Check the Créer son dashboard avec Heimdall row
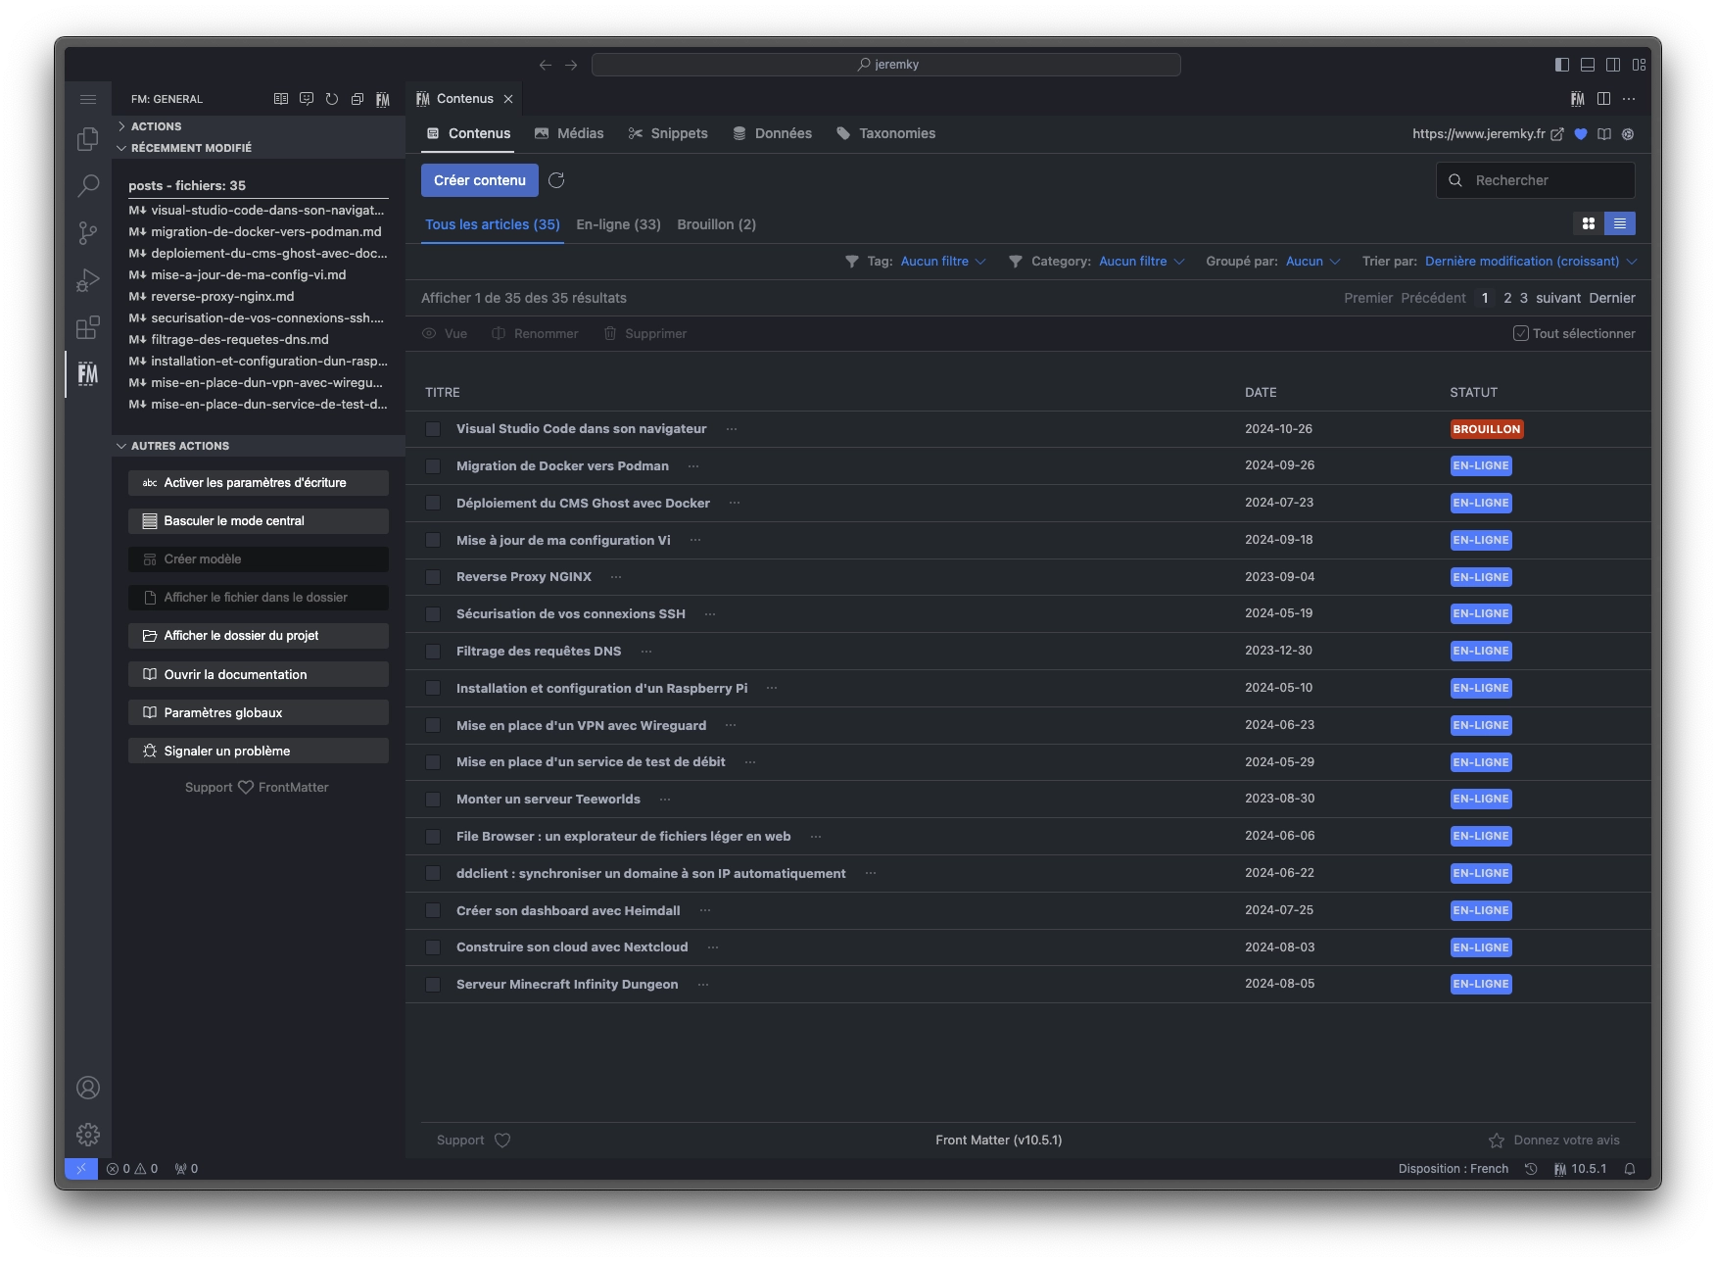This screenshot has width=1716, height=1262. (x=433, y=911)
